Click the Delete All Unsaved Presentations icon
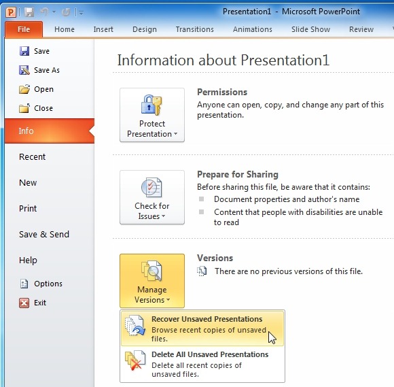The image size is (394, 387). pos(135,360)
